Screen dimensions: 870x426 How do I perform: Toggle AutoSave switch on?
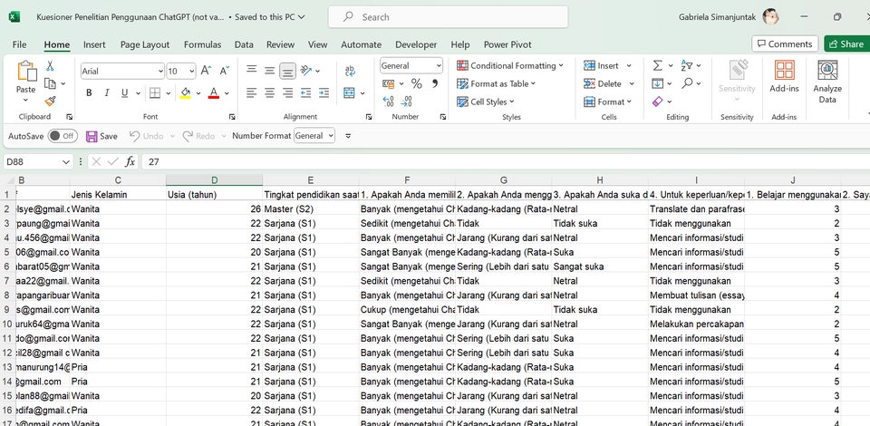point(63,136)
